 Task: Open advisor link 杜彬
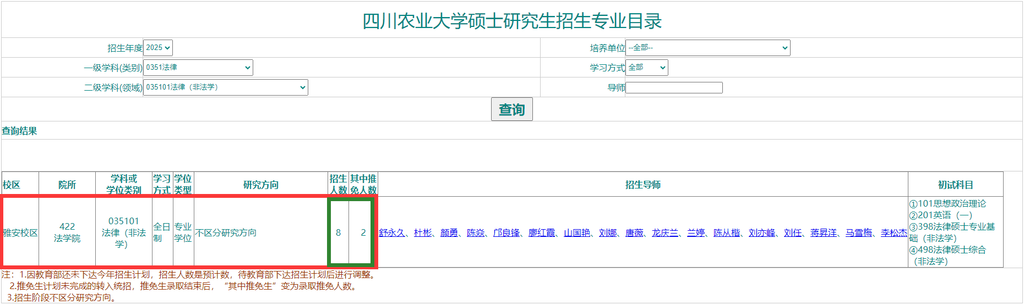pos(423,232)
